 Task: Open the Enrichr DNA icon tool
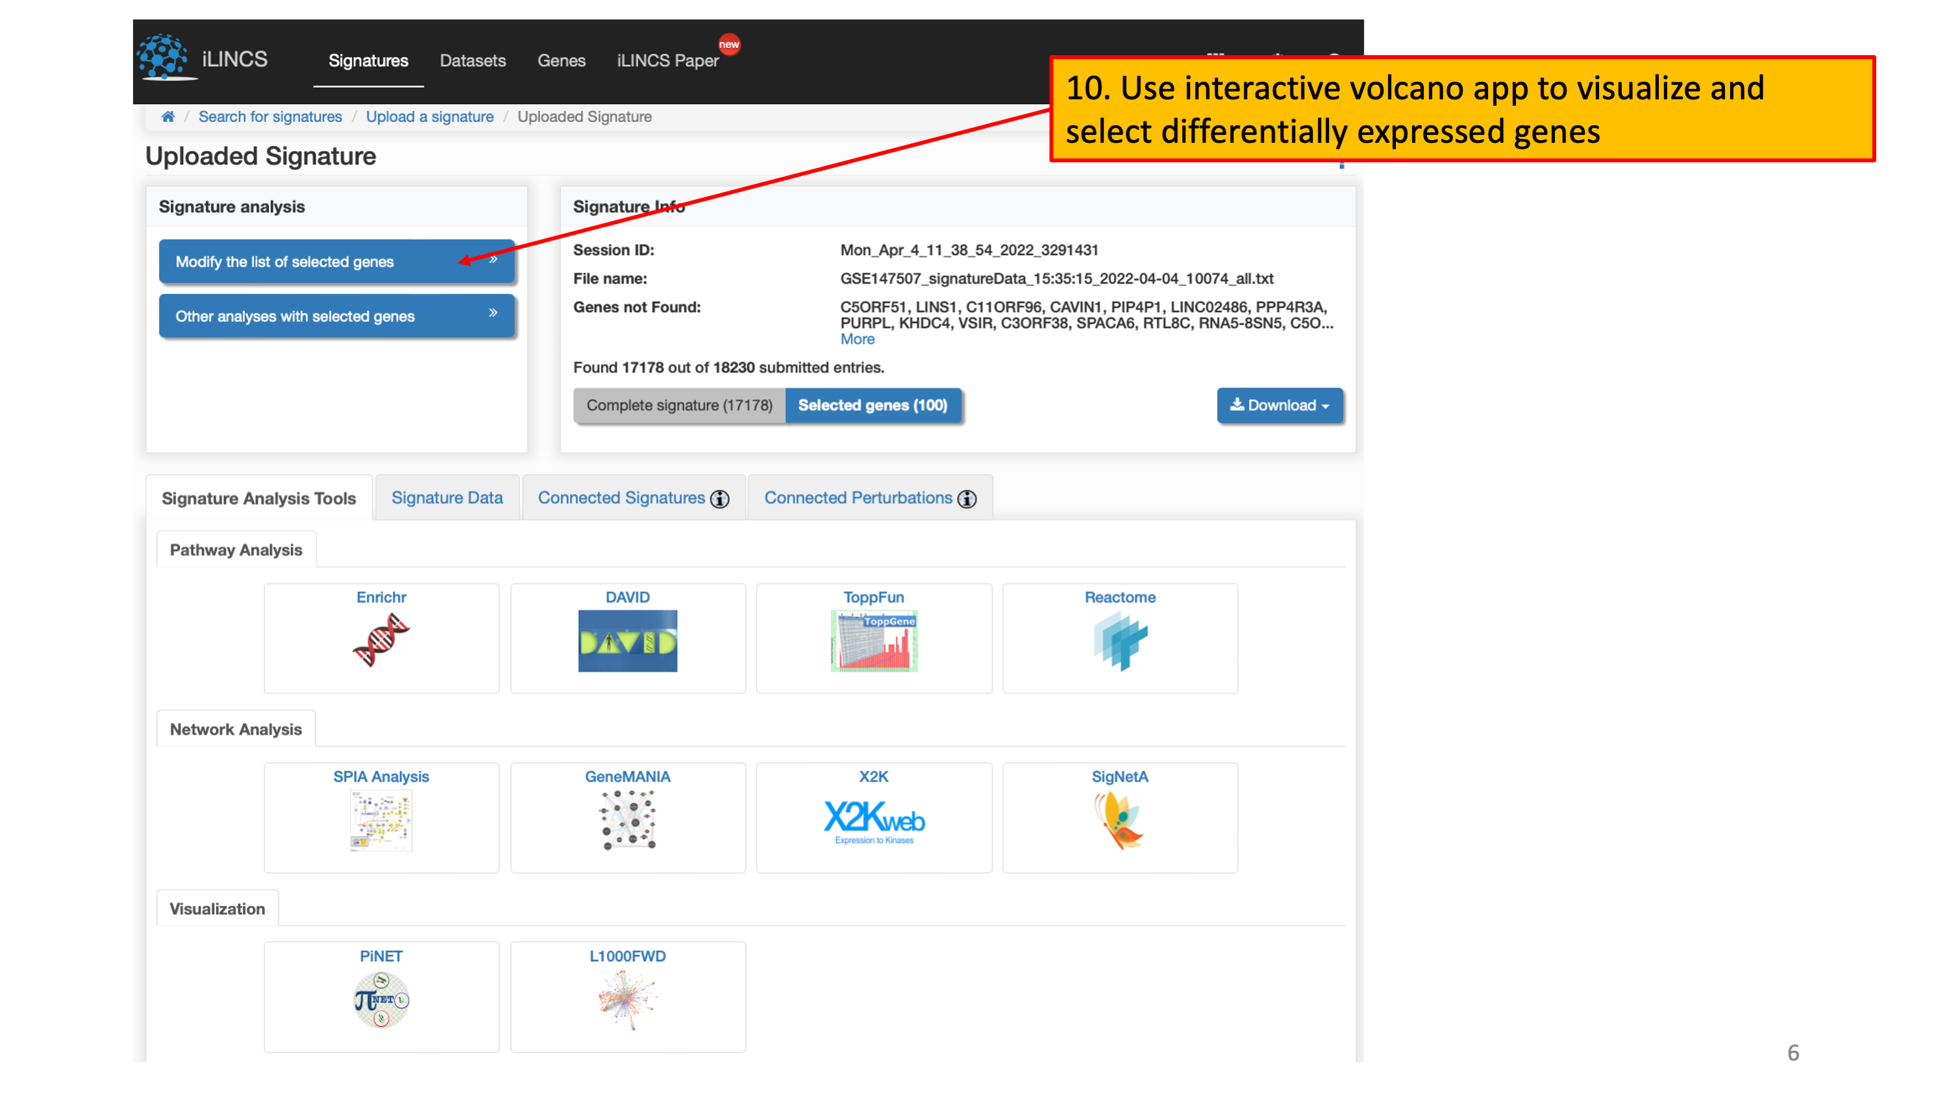[381, 641]
